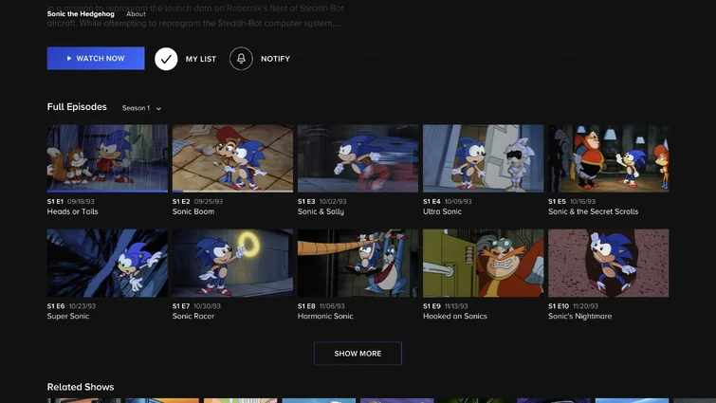Image resolution: width=716 pixels, height=403 pixels.
Task: Select the Harmonic Sonic episode thumbnail
Action: [358, 263]
